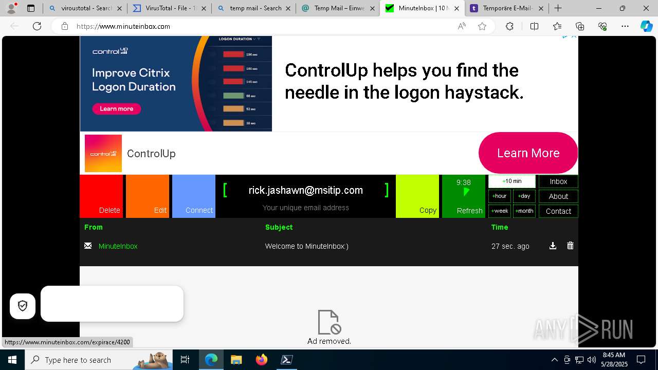Screen dimensions: 658x370
Task: Click the small Learn more banner button
Action: pyautogui.click(x=116, y=109)
